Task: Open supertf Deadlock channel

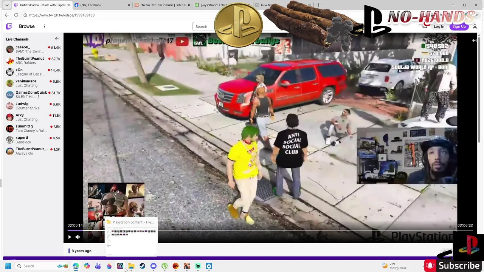Action: click(33, 140)
